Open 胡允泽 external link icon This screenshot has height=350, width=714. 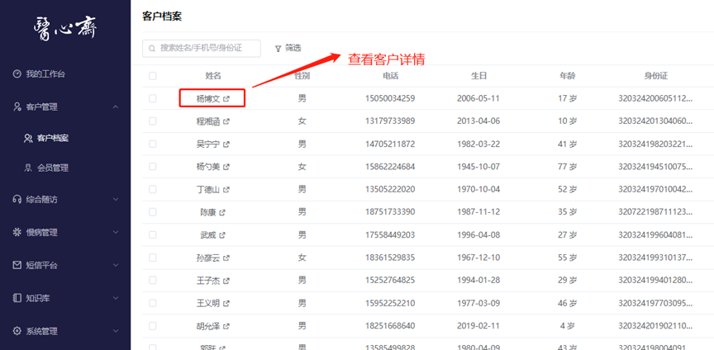pyautogui.click(x=226, y=326)
